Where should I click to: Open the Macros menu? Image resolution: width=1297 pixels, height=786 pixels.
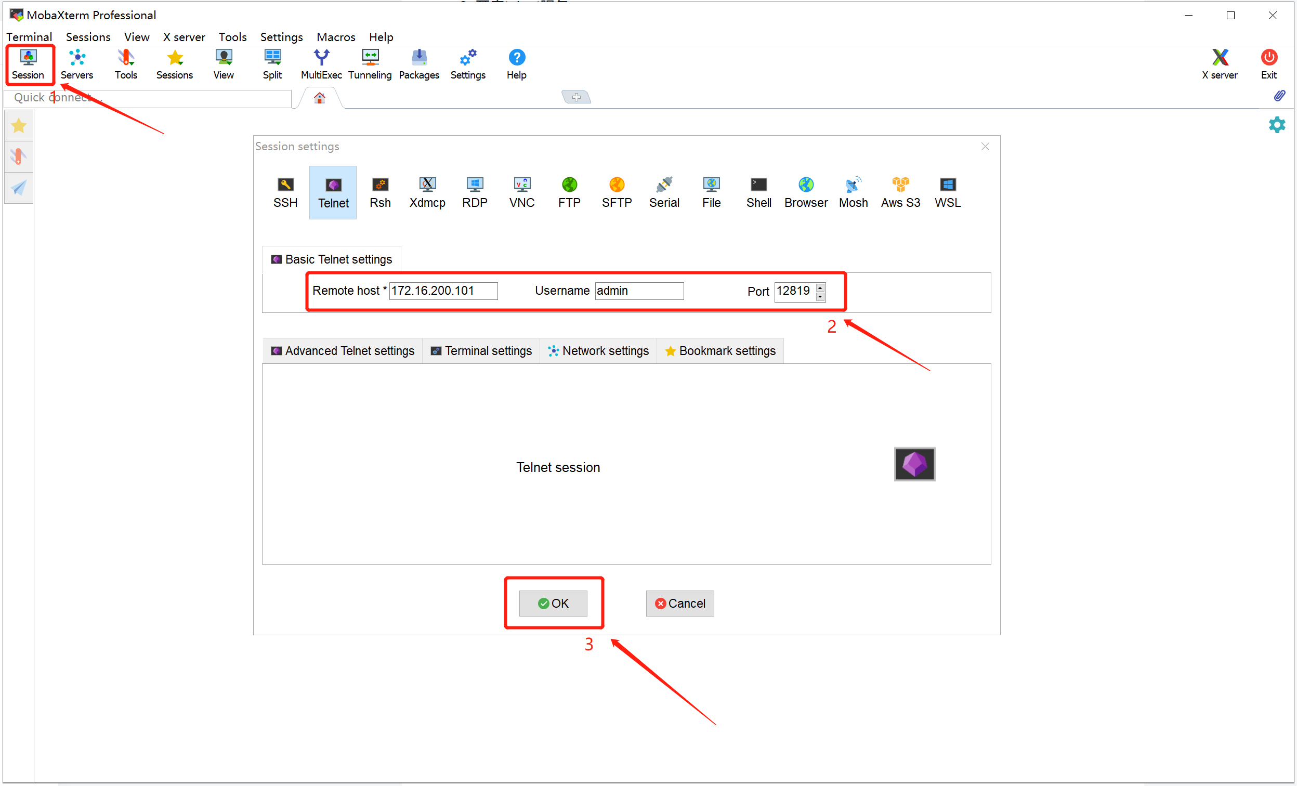[x=335, y=37]
